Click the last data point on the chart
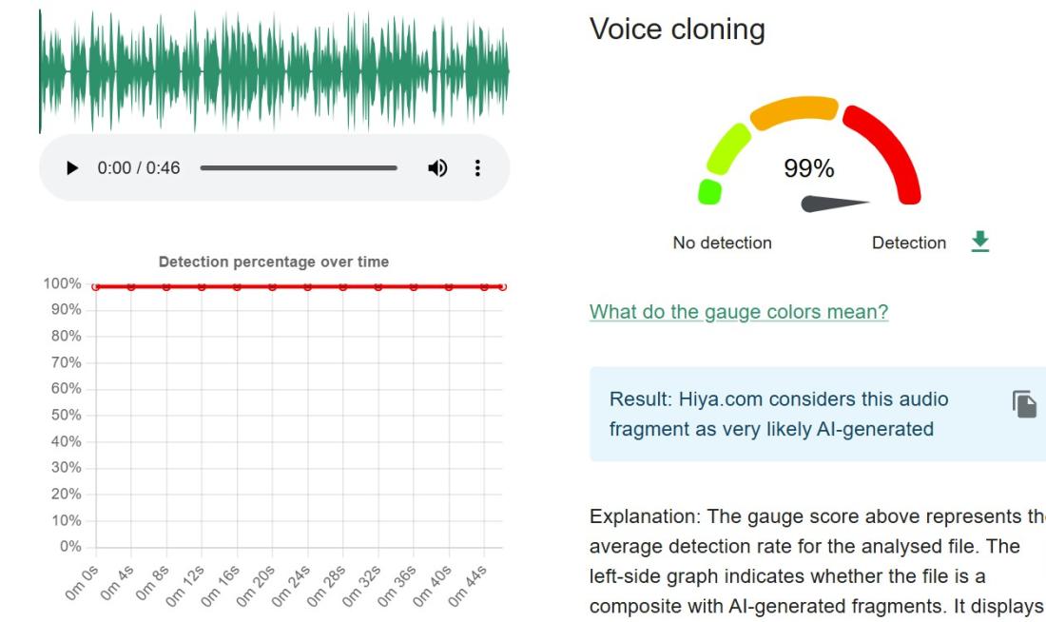The image size is (1046, 622). (503, 286)
